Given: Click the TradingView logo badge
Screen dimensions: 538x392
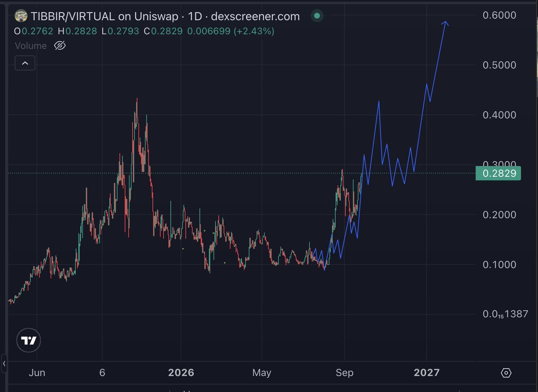Looking at the screenshot, I should coord(29,340).
